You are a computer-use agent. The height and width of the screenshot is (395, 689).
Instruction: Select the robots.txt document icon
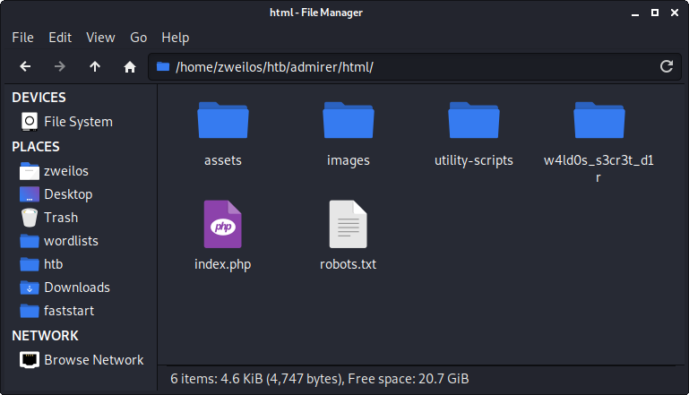click(349, 224)
